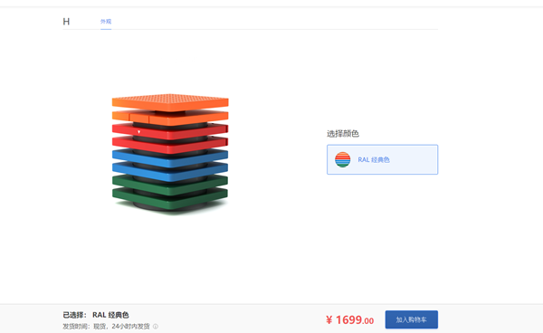Click the second orange layer

170,118
